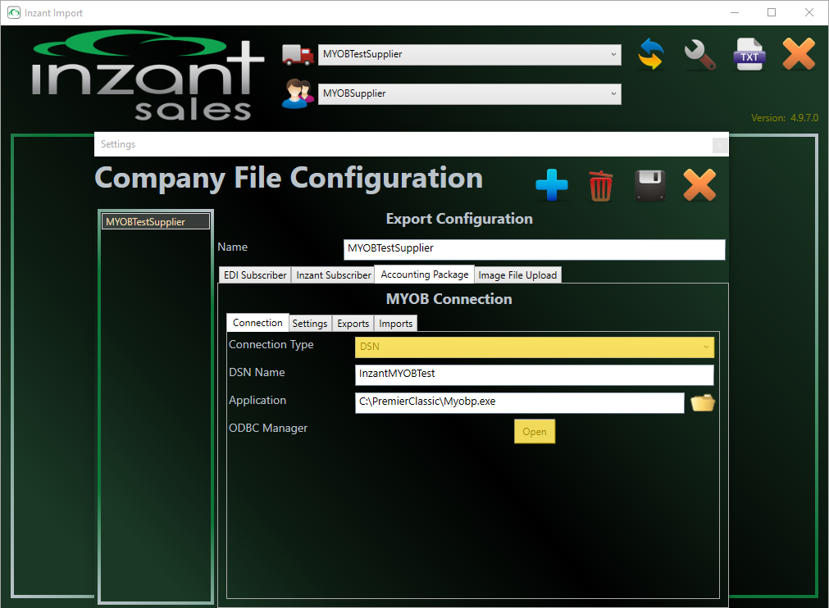Add a new configuration with blue plus

pos(551,185)
